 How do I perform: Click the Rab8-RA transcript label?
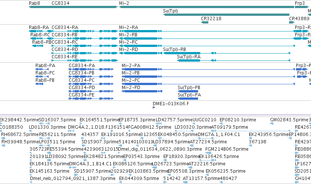pos(39,27)
